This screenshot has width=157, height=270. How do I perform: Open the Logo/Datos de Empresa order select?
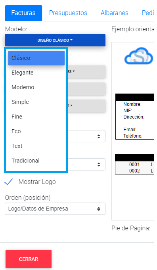(55, 209)
